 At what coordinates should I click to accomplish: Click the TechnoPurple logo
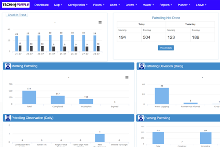(16, 5)
